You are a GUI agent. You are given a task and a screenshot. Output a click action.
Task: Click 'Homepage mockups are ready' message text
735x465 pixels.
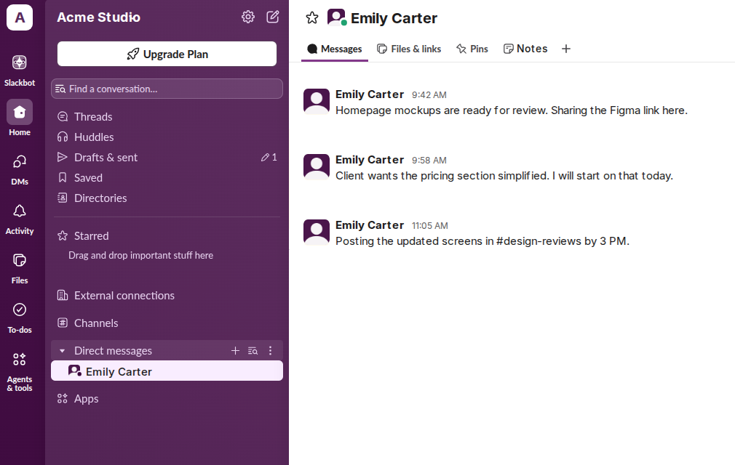click(x=512, y=110)
